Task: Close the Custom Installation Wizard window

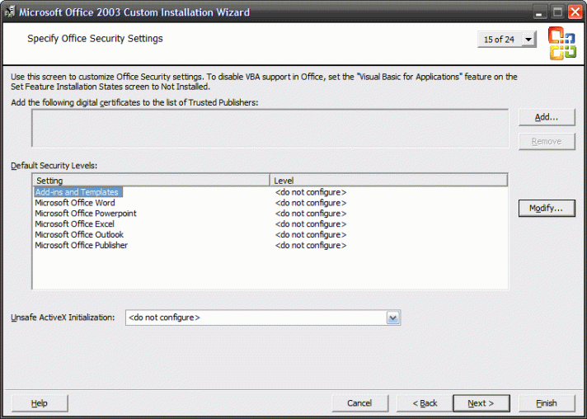Action: click(575, 12)
